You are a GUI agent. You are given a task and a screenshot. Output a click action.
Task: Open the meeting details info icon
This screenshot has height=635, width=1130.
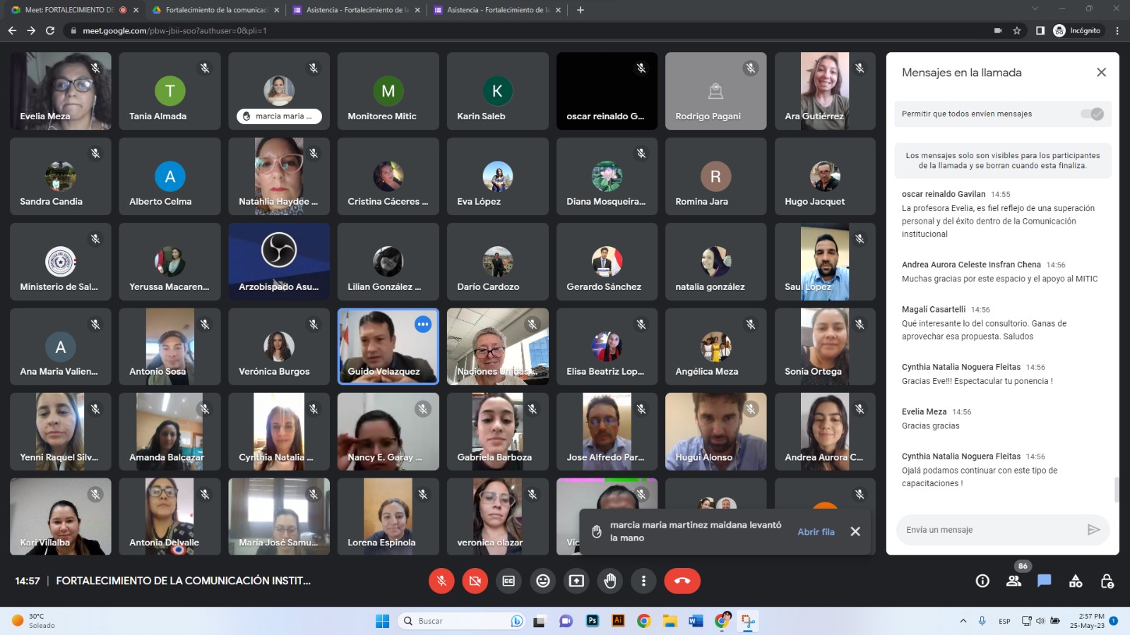point(982,581)
